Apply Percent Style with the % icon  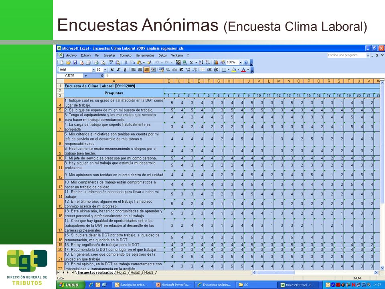click(x=168, y=70)
